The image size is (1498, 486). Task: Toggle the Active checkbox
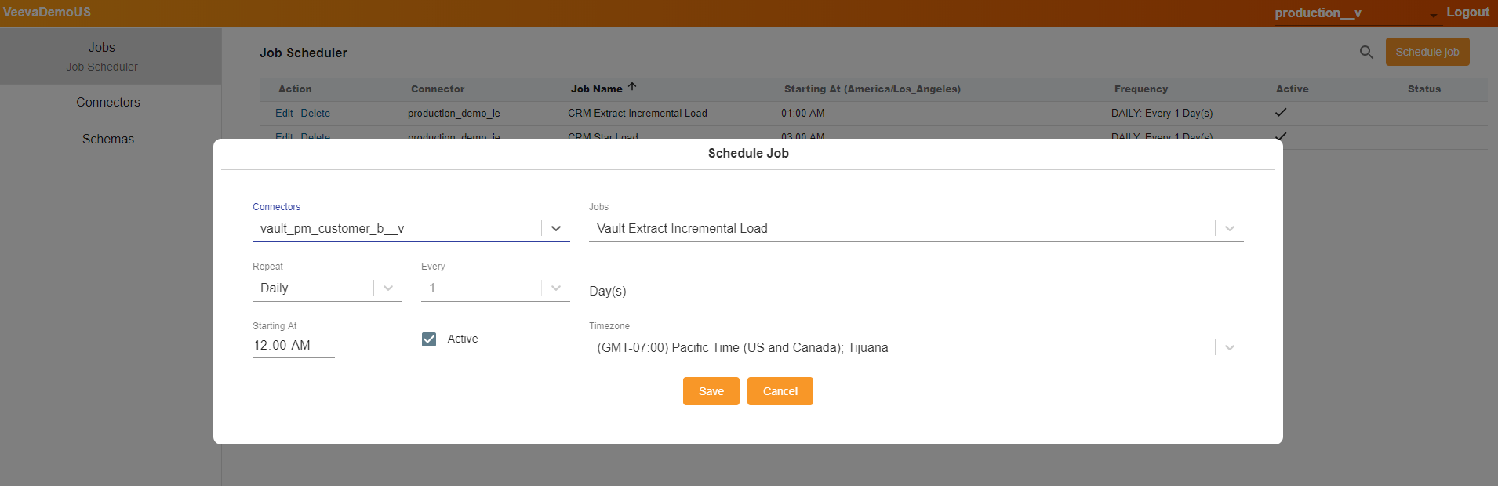[x=429, y=339]
